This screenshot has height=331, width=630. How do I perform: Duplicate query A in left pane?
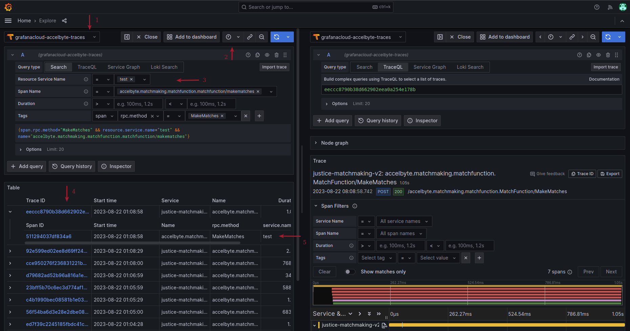point(258,55)
